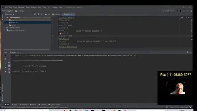Viewport: 197px width, 111px height.
Task: Click the wrench icon in Run panel
Action: 6,59
